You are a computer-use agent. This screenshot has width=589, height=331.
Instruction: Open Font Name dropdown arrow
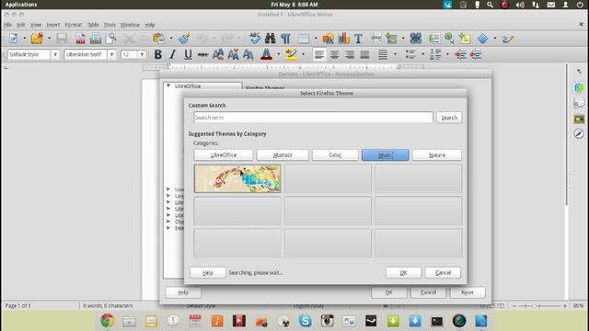[111, 54]
